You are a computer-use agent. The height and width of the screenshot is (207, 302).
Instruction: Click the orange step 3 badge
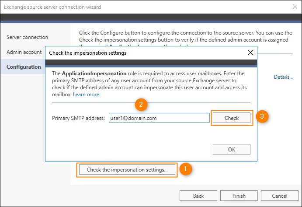262,116
